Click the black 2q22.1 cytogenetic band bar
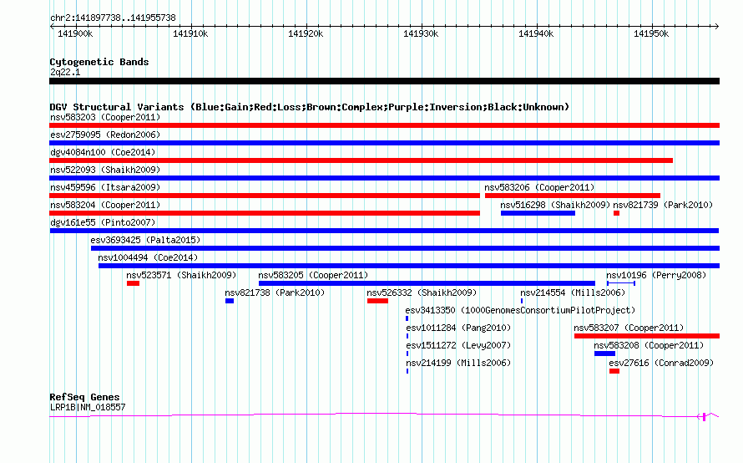Image resolution: width=743 pixels, height=463 pixels. [x=384, y=81]
